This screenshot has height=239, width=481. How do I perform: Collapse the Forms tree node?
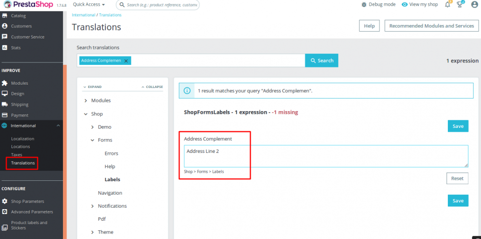coord(92,140)
